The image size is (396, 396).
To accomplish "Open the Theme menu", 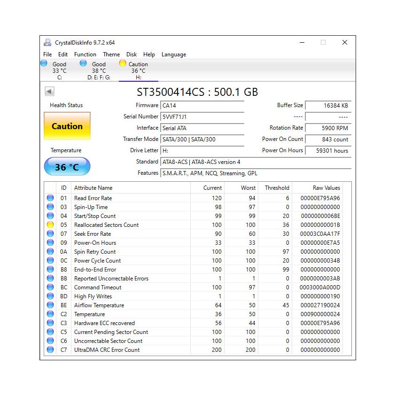I will tap(111, 54).
